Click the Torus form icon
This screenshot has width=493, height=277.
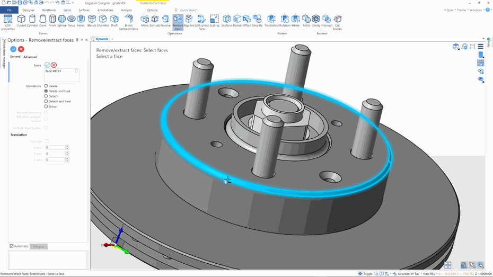pos(72,20)
